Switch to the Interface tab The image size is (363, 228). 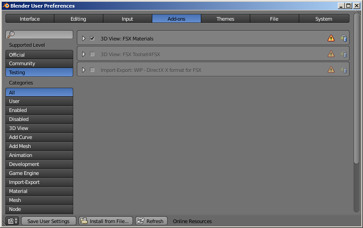[30, 19]
